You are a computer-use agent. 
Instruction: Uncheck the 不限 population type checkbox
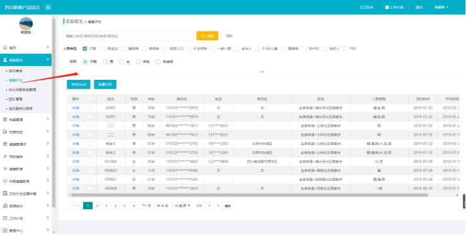(x=85, y=48)
